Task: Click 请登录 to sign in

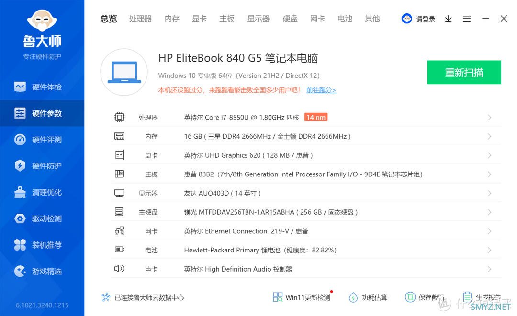Action: [426, 19]
